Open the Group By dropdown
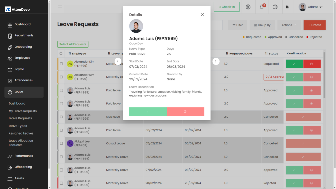The image size is (336, 189). 262,25
